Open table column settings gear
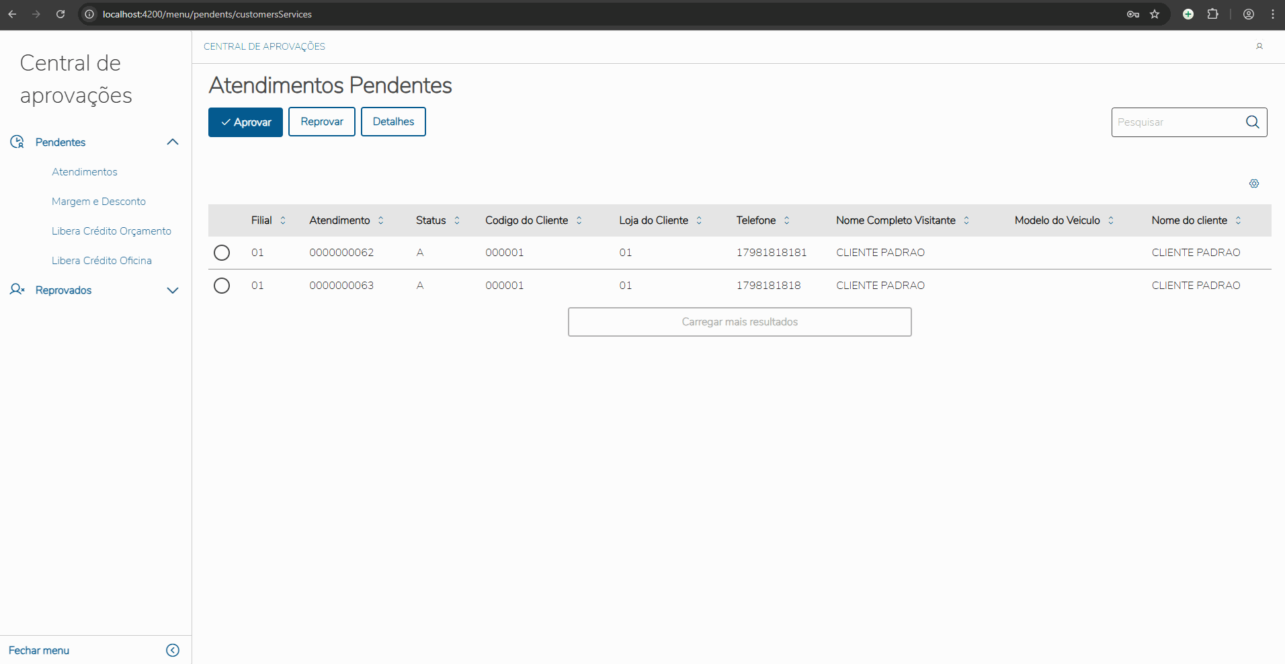The height and width of the screenshot is (664, 1285). tap(1254, 183)
